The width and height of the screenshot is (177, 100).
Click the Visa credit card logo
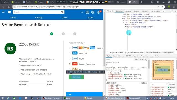(75, 48)
